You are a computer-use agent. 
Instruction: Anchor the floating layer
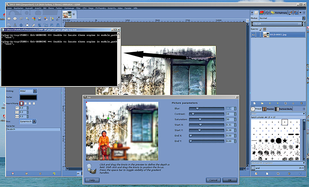coord(293,103)
